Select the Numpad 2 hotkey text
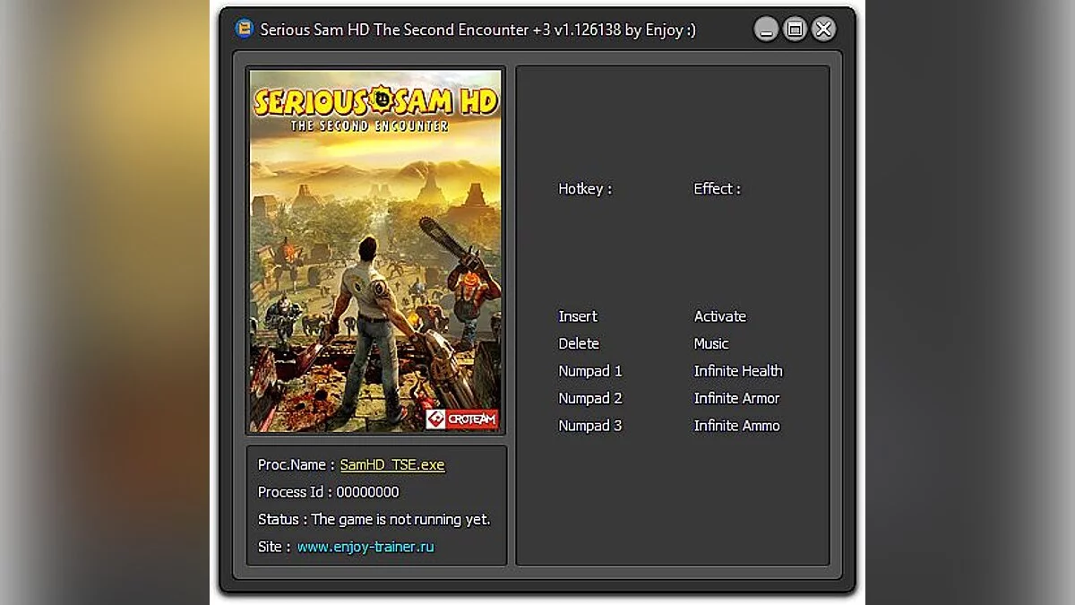 pyautogui.click(x=590, y=398)
